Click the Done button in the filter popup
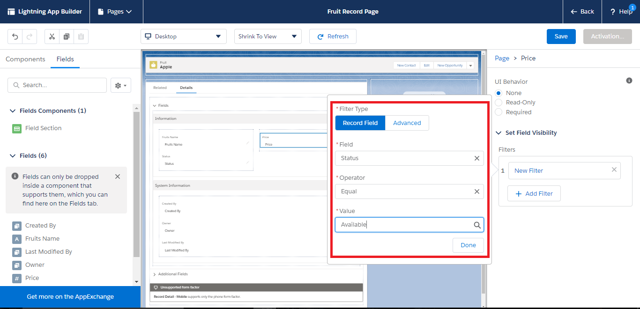 tap(468, 245)
